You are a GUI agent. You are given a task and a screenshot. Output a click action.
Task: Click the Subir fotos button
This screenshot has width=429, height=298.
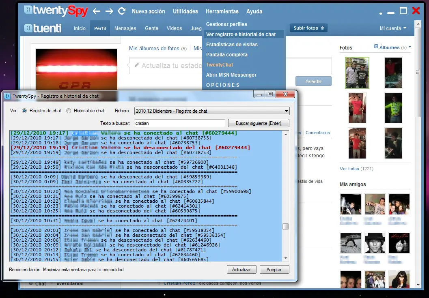[308, 28]
